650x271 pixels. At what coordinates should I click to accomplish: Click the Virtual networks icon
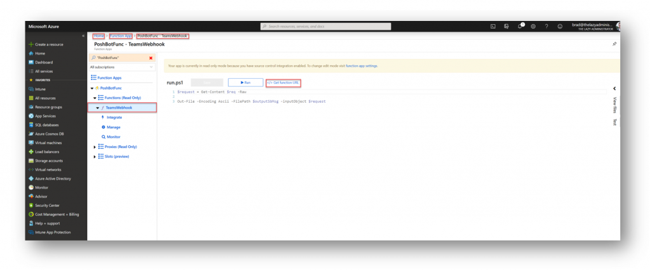[30, 169]
